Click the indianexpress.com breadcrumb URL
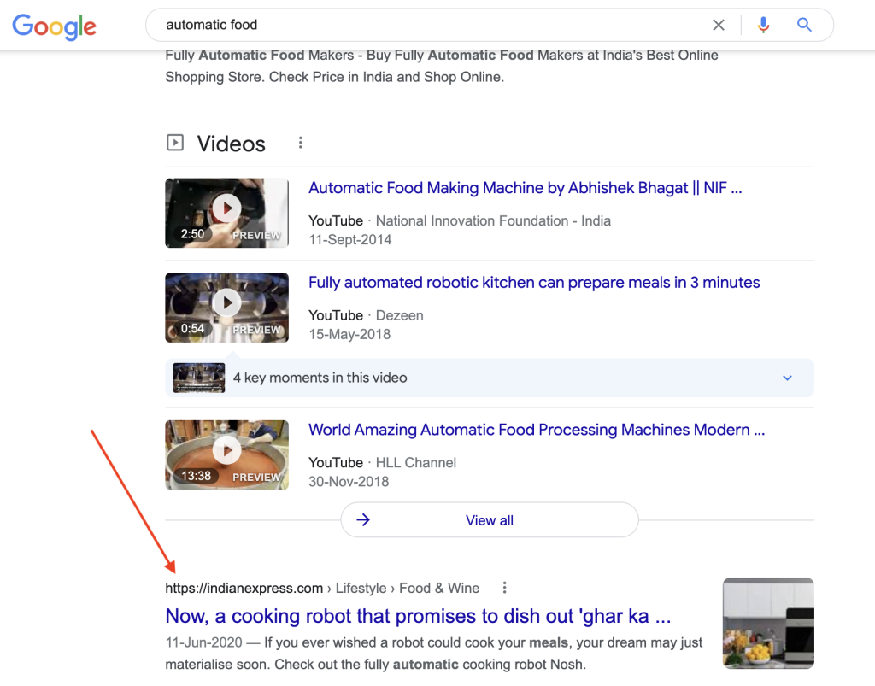Image resolution: width=875 pixels, height=686 pixels. pos(322,589)
